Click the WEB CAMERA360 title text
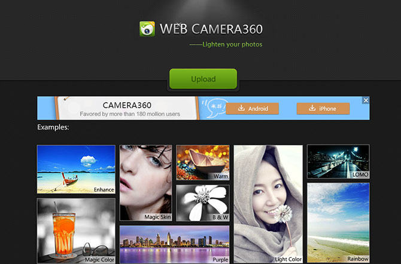 pos(211,29)
